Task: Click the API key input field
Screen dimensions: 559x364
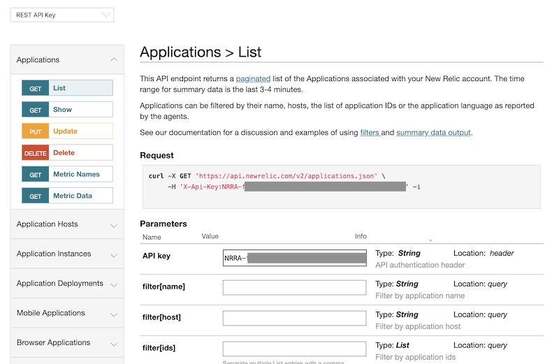Action: point(294,259)
